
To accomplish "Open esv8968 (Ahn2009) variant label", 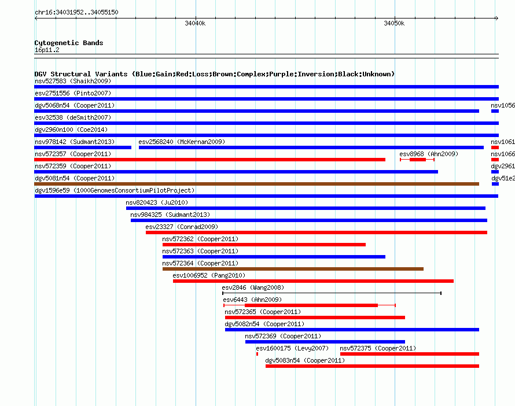I will [x=429, y=154].
